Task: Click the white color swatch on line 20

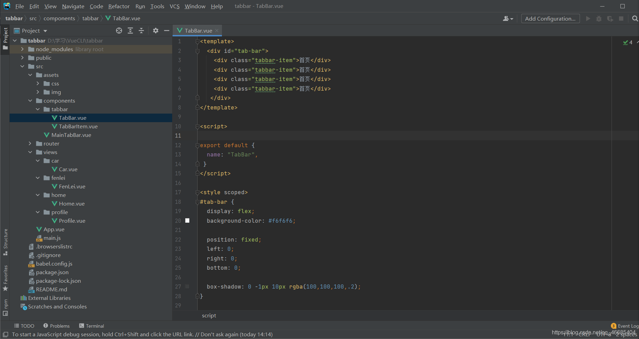Action: pyautogui.click(x=187, y=221)
